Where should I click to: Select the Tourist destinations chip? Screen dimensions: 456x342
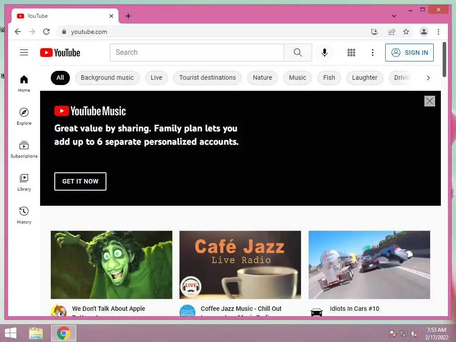(x=208, y=77)
